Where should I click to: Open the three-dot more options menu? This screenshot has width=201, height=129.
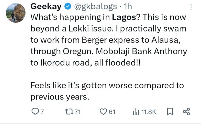point(192,7)
